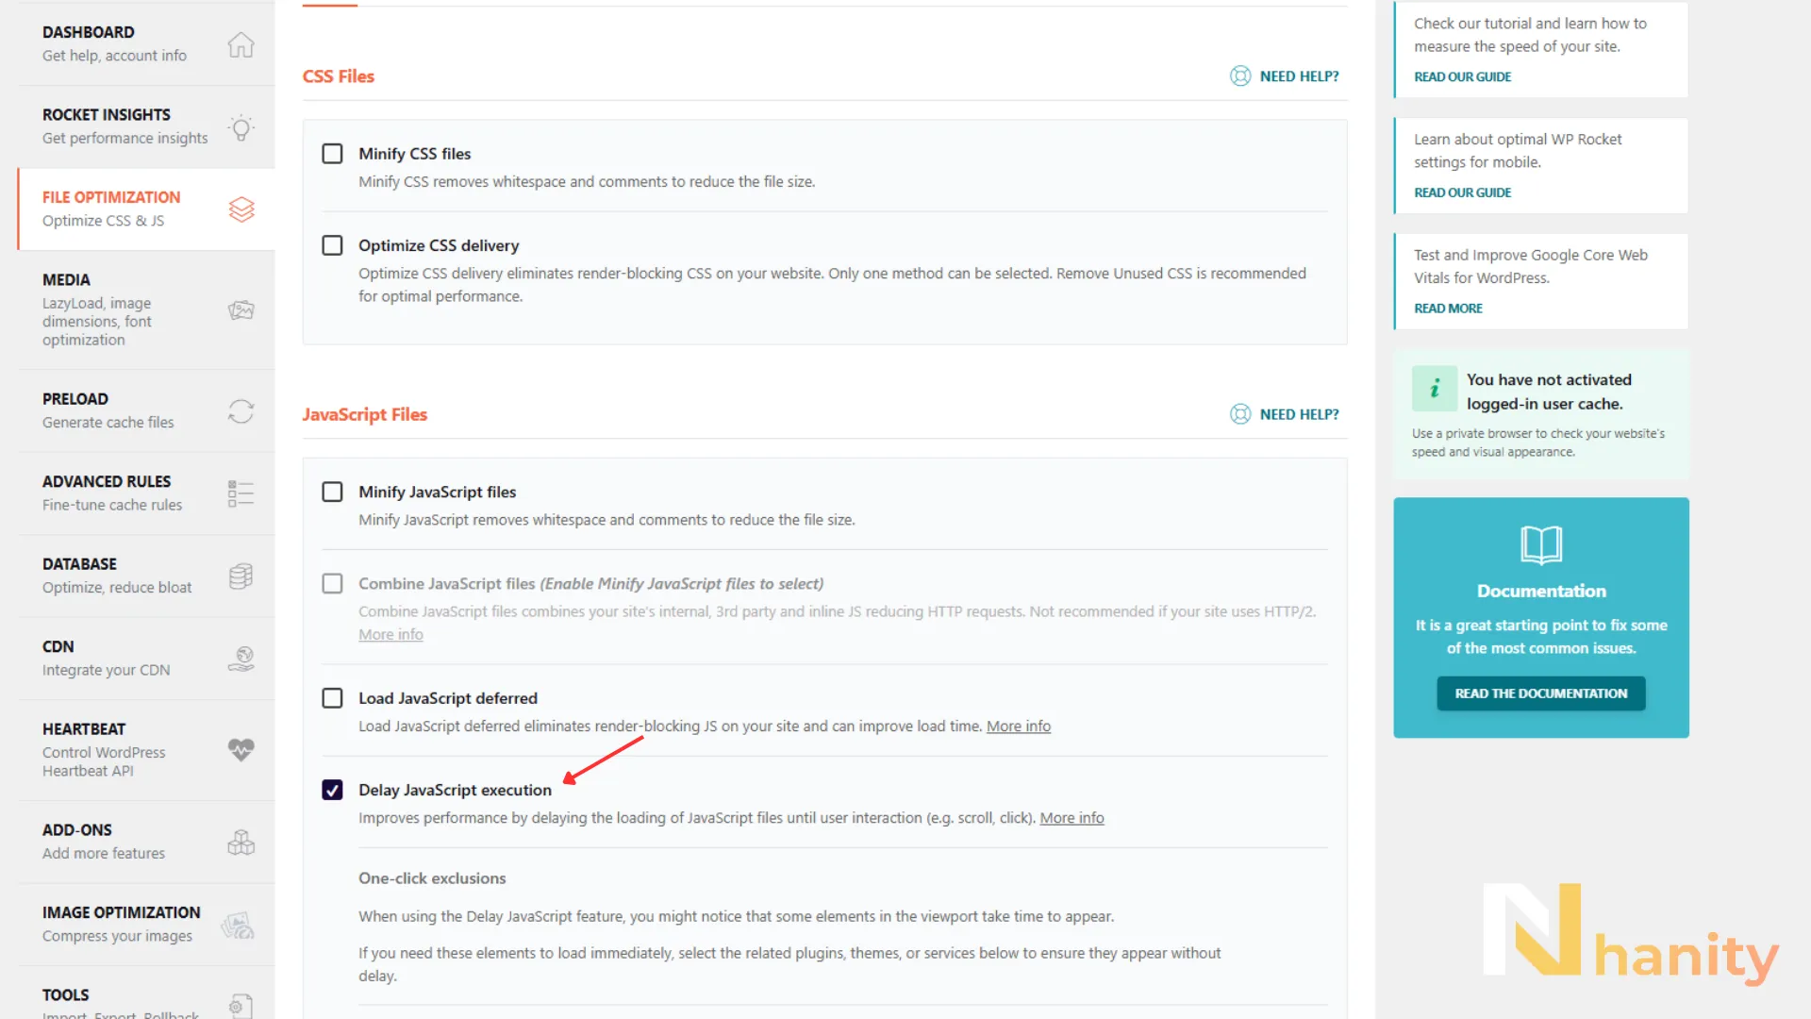Click Read More about Core Web Vitals
The width and height of the screenshot is (1811, 1019).
point(1448,309)
